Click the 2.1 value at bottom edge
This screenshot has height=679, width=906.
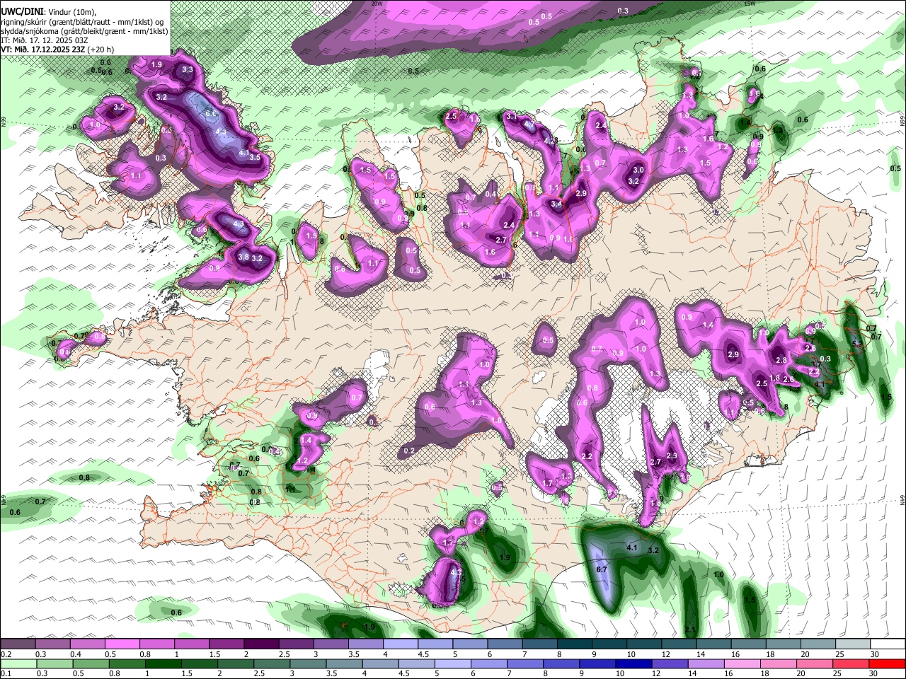pyautogui.click(x=692, y=629)
